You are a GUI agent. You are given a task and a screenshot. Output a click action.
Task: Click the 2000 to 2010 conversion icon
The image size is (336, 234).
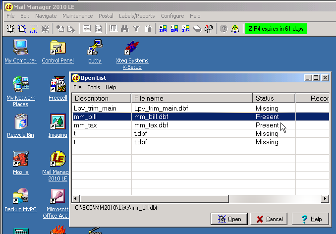pyautogui.click(x=33, y=29)
